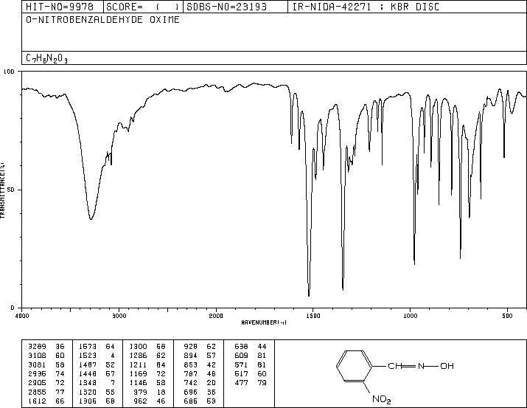
Task: Click the IR-NIDA-42271 : KBR DISC label
Action: 366,7
